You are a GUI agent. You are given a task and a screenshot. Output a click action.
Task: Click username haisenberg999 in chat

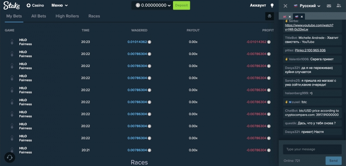point(297,93)
